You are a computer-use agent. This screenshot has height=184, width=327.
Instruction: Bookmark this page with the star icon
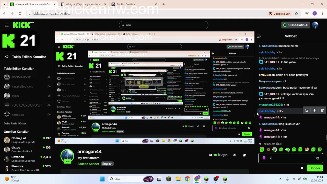(x=296, y=14)
